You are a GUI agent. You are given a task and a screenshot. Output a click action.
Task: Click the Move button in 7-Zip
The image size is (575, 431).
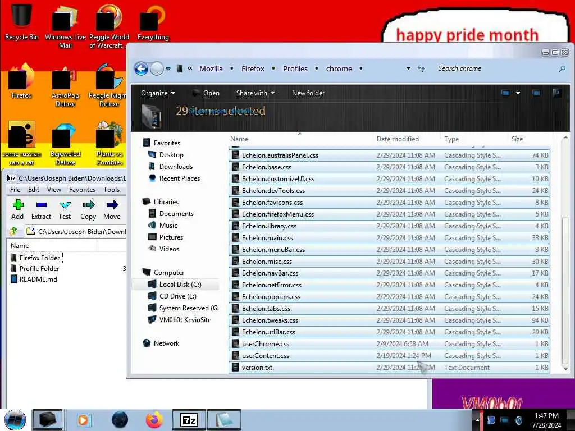tap(112, 210)
